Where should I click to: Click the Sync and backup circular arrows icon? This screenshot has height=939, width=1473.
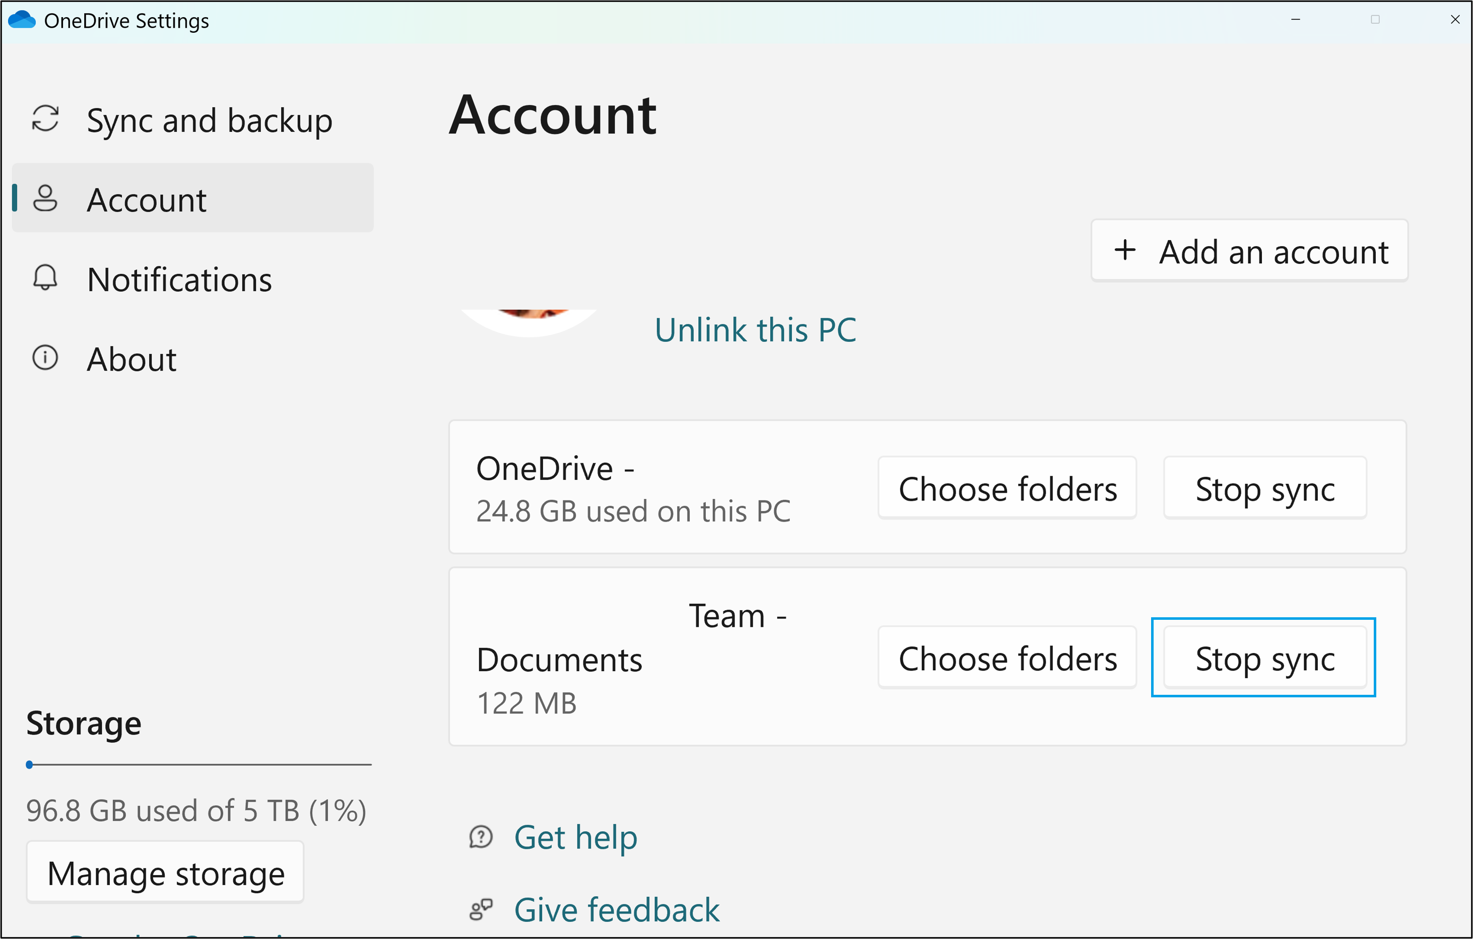click(45, 119)
